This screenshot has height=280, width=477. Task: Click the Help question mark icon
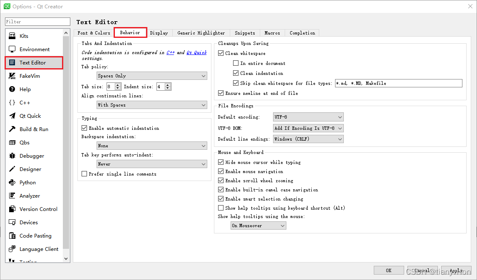12,89
